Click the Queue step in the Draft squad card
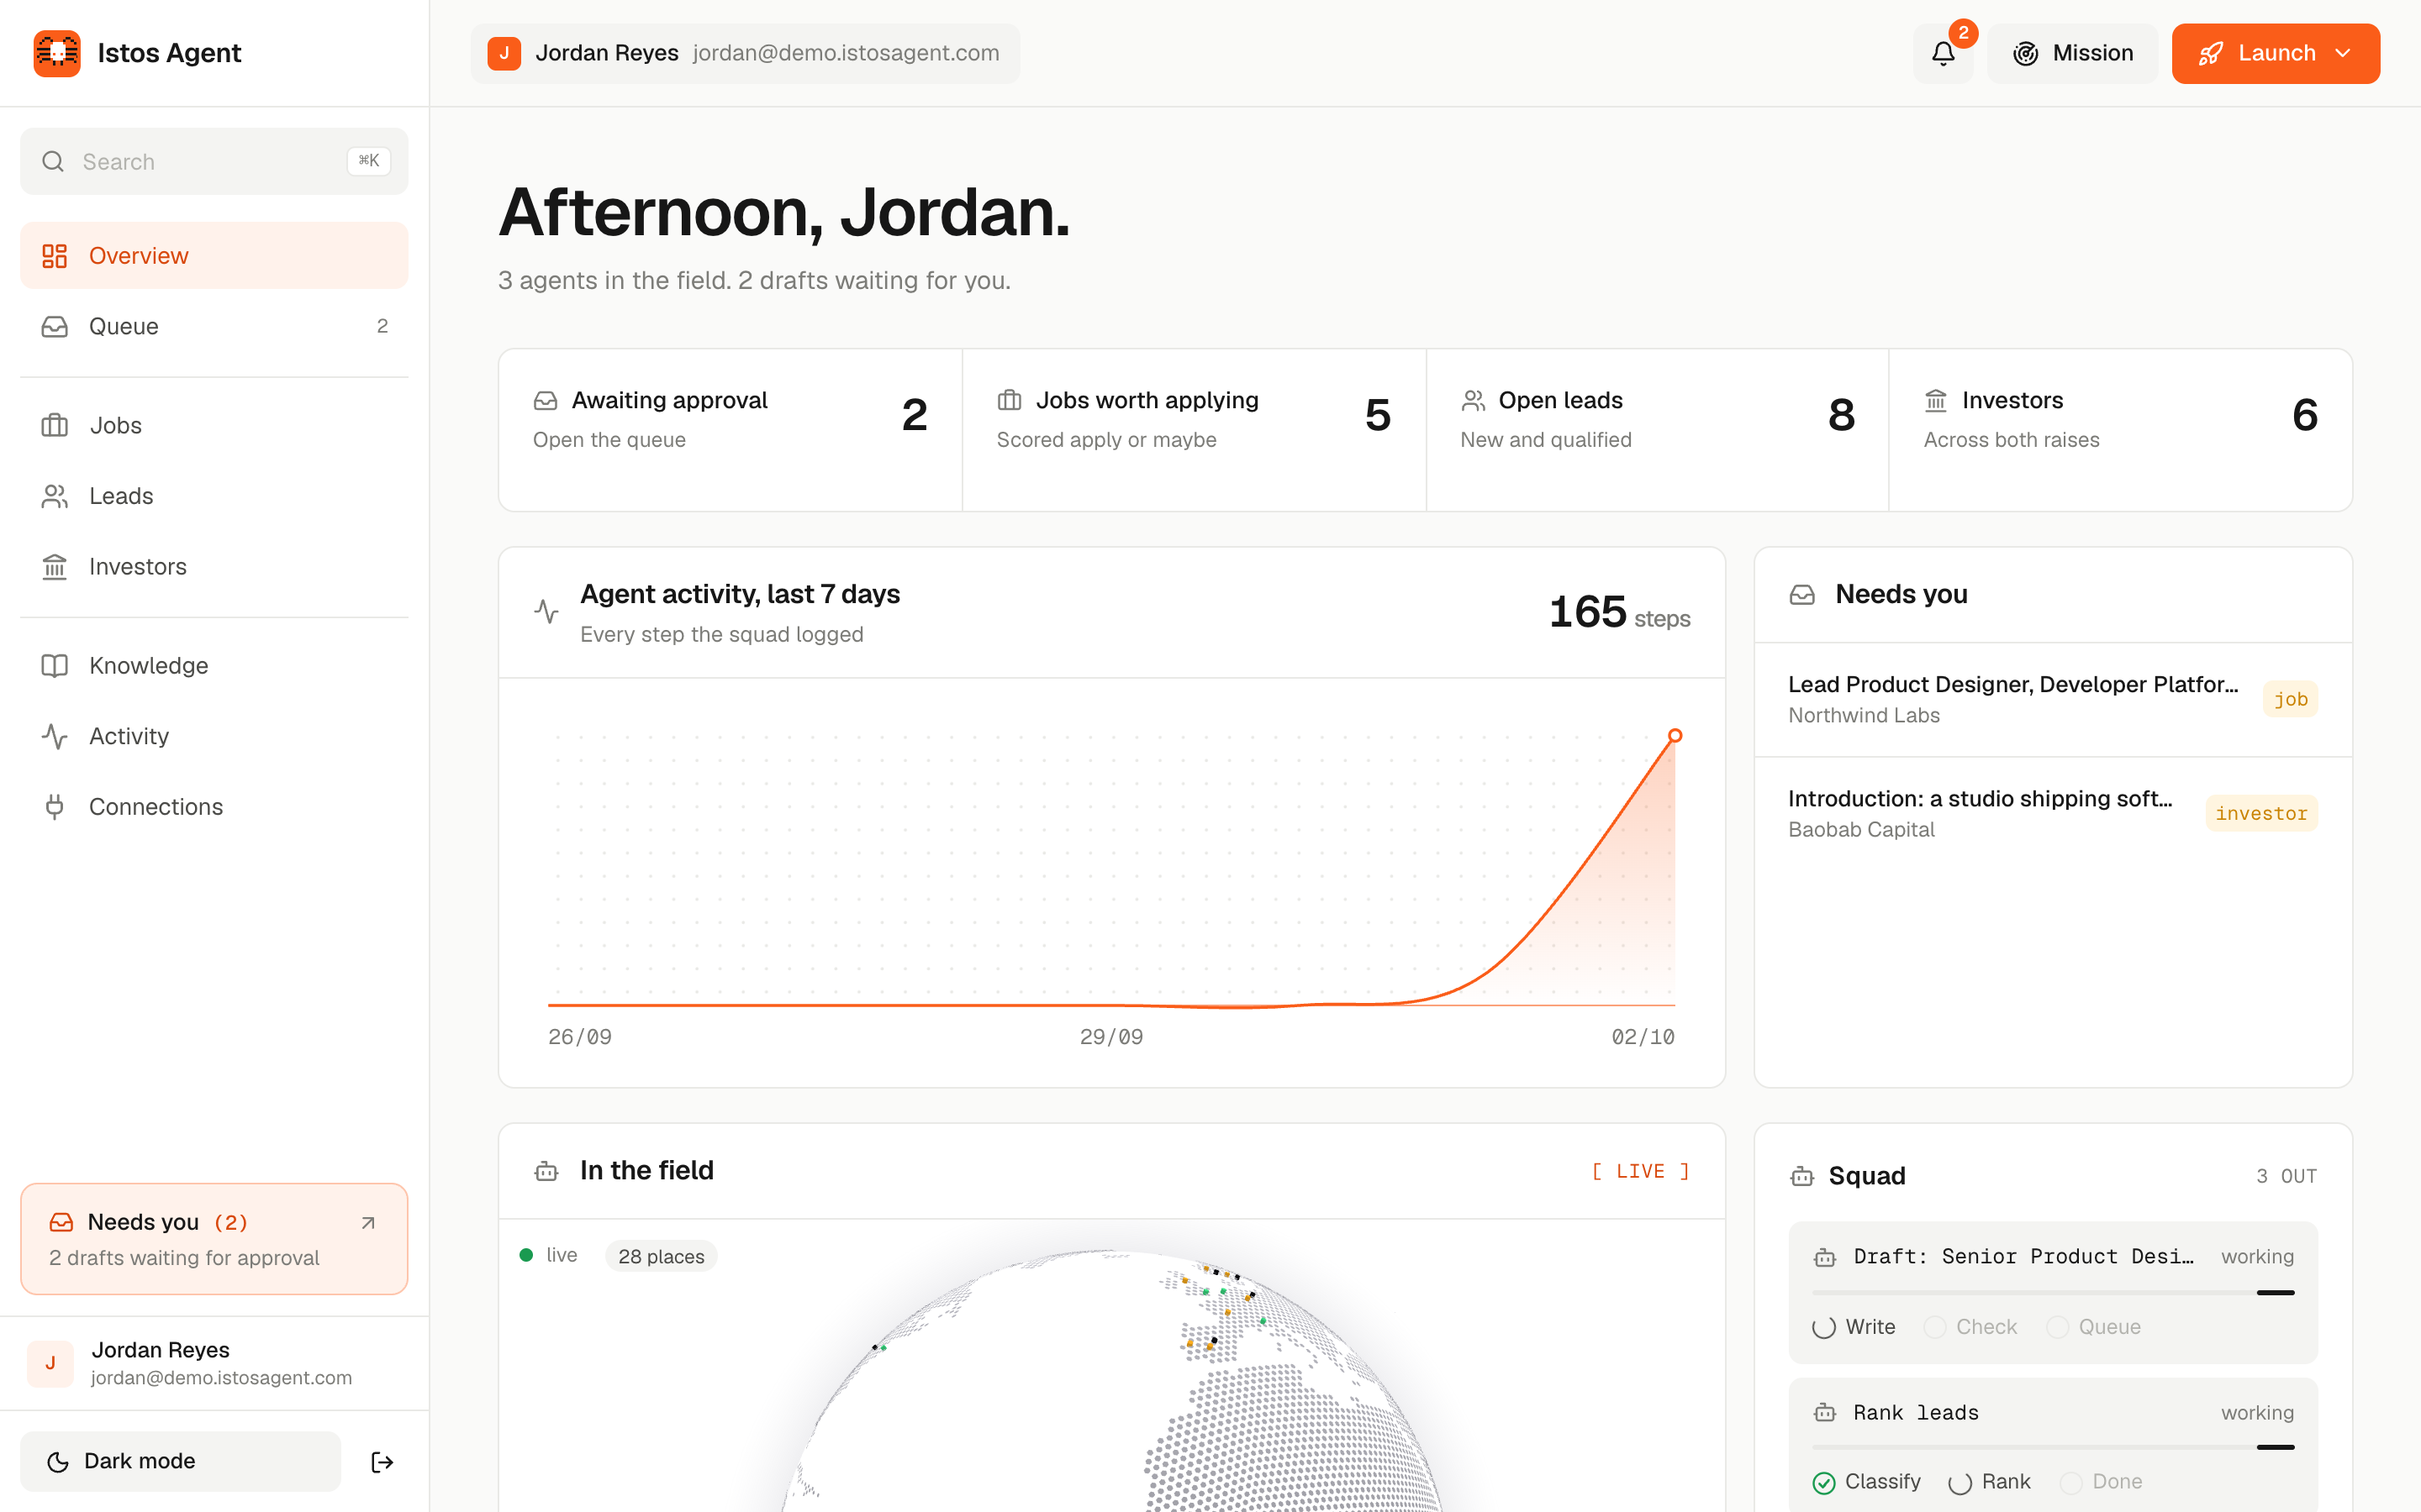This screenshot has height=1512, width=2421. point(2094,1327)
